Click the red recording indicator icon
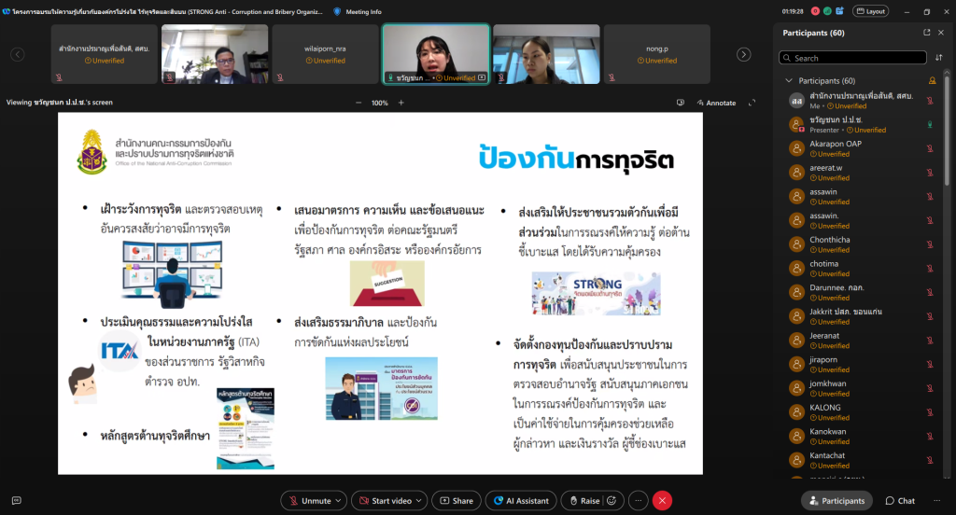Viewport: 956px width, 515px height. click(815, 11)
